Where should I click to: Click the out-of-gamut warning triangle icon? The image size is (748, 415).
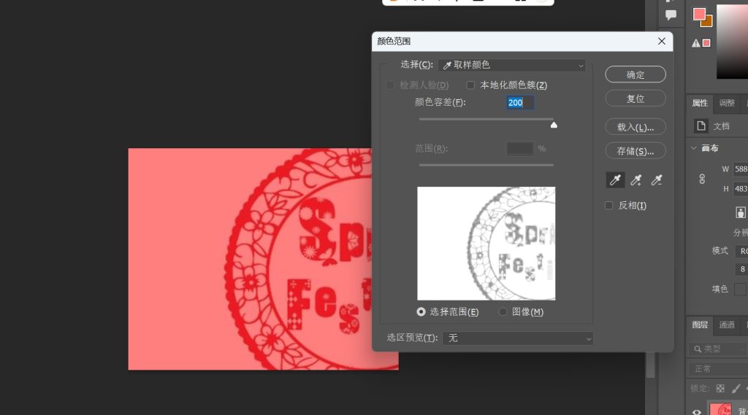696,43
